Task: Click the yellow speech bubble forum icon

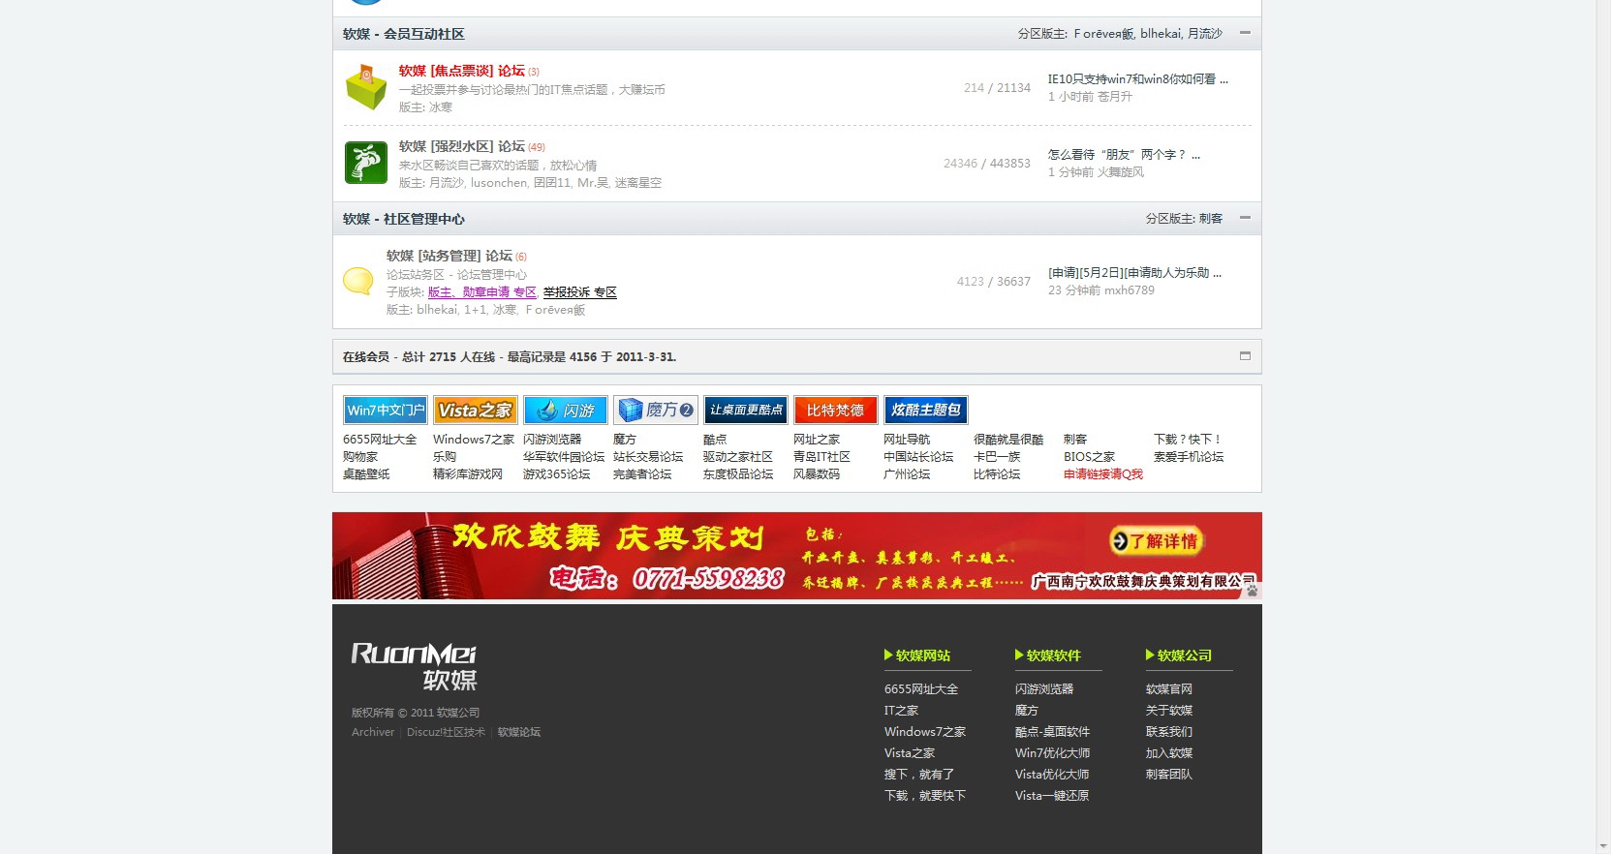Action: click(358, 281)
